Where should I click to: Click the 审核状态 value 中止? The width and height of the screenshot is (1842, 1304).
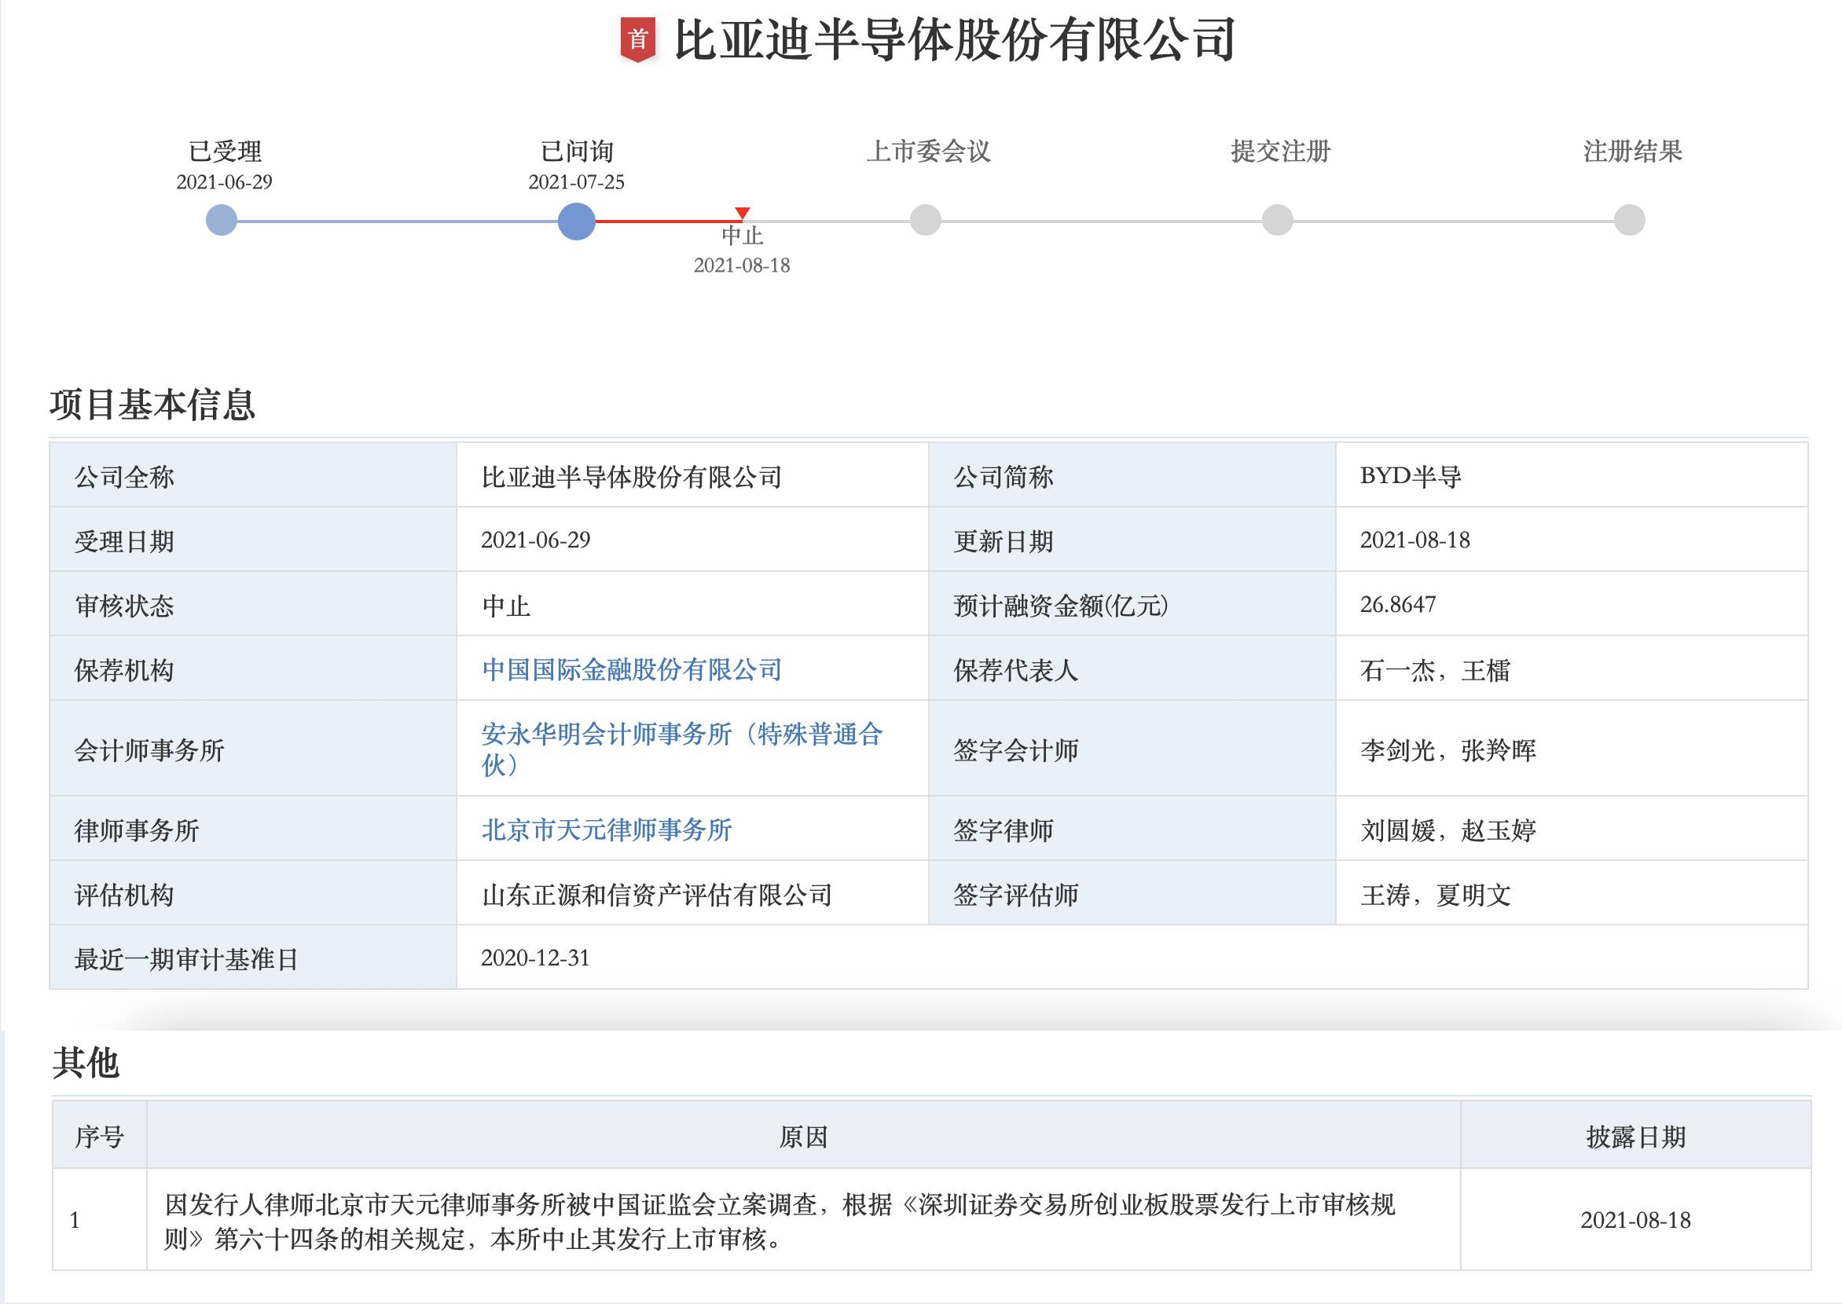[506, 606]
